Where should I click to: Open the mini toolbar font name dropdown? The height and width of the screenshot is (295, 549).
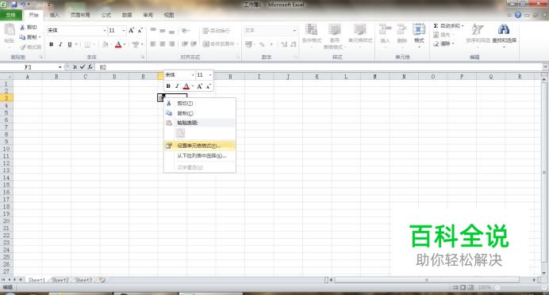click(193, 75)
